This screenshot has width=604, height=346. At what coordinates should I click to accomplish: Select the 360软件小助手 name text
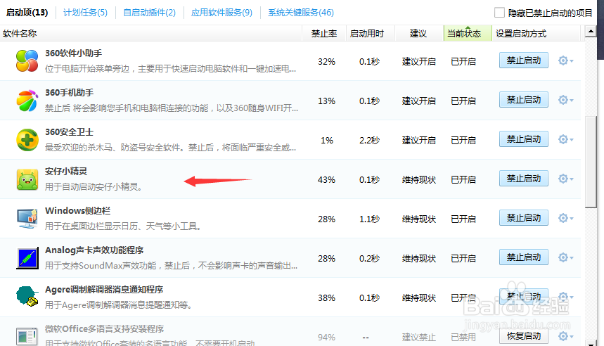click(74, 53)
